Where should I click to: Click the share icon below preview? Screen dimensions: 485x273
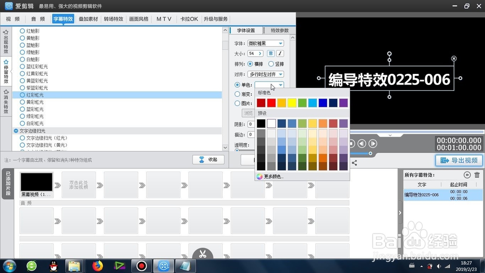pyautogui.click(x=355, y=163)
